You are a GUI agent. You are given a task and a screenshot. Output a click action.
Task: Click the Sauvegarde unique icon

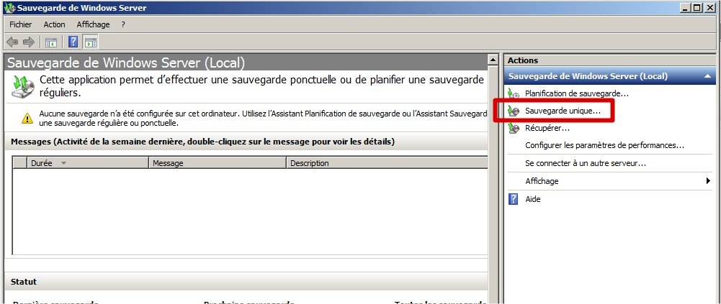tap(514, 111)
